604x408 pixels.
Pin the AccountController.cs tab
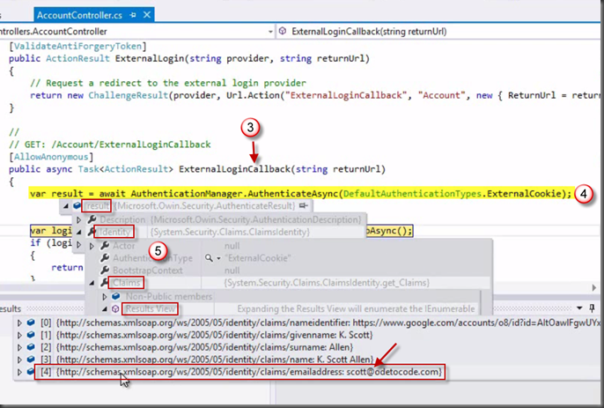(133, 15)
